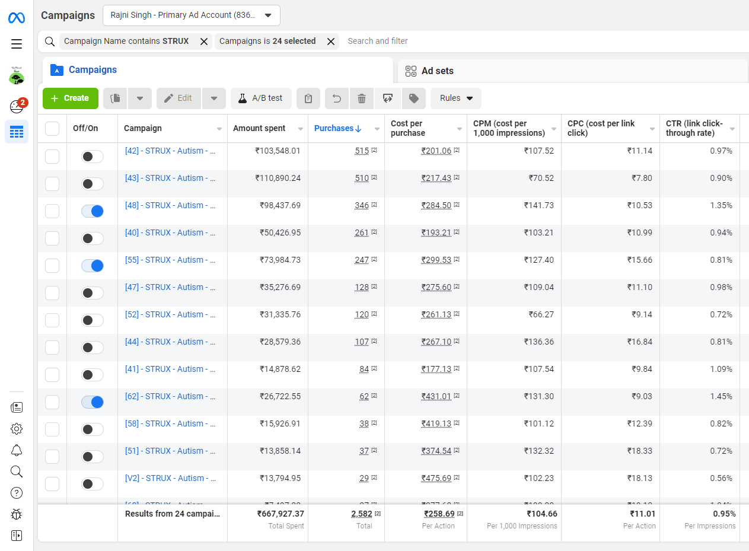Expand the arrow next to Duplicate
The height and width of the screenshot is (551, 749).
tap(140, 98)
